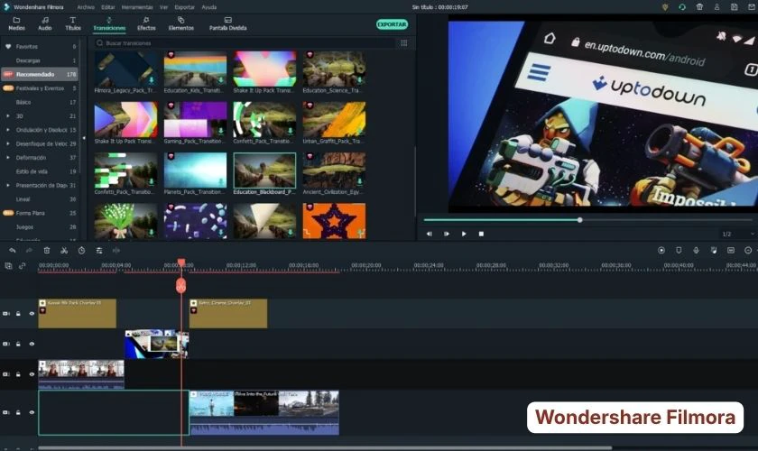Add a new track with the manage-tracks icon
The image size is (758, 451).
(8, 266)
